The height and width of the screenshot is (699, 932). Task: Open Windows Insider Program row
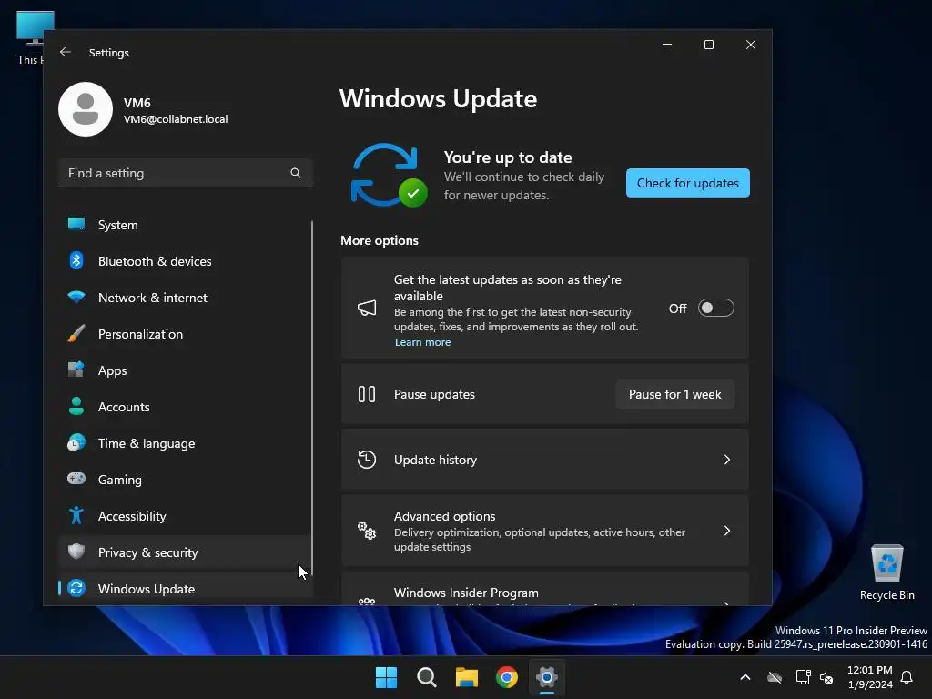544,589
